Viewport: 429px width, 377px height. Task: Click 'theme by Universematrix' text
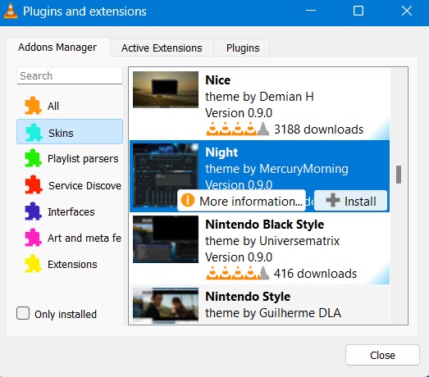[272, 241]
